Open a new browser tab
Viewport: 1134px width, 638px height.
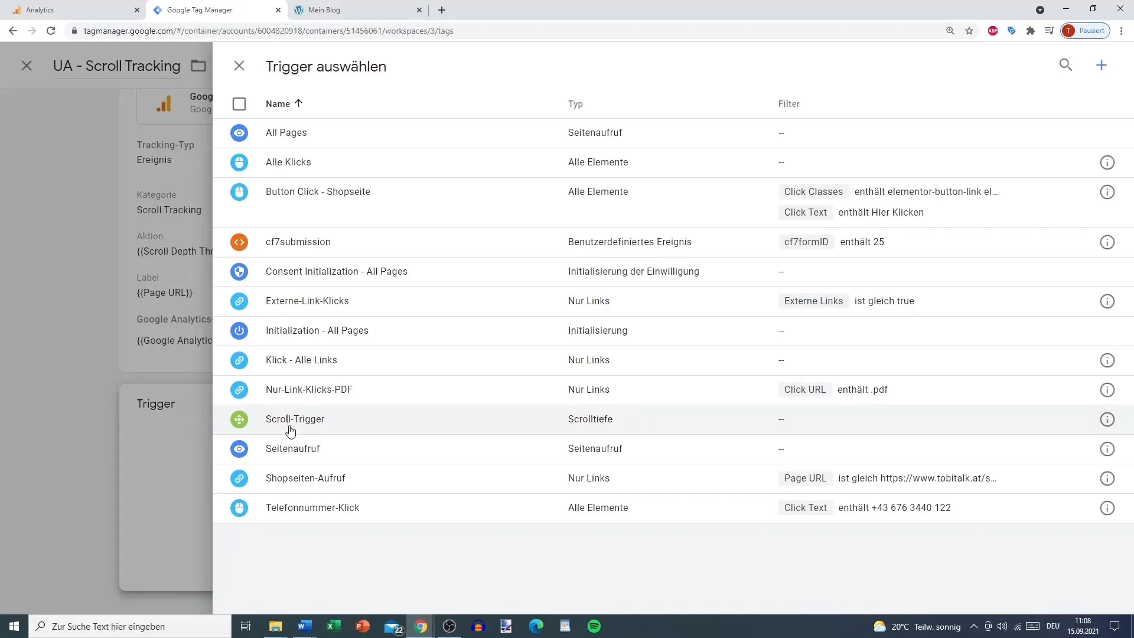pos(442,10)
